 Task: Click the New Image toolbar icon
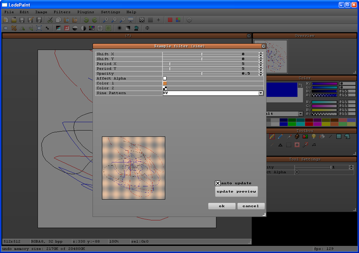[6, 20]
